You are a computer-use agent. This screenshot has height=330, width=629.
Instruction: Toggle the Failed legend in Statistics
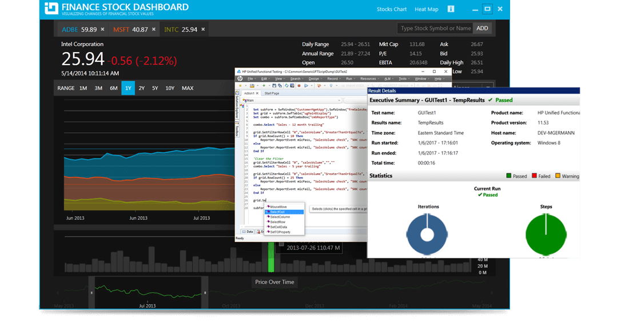pos(540,176)
